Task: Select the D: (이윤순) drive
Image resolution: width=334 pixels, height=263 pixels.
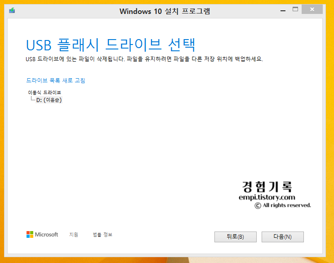Action: pyautogui.click(x=49, y=100)
